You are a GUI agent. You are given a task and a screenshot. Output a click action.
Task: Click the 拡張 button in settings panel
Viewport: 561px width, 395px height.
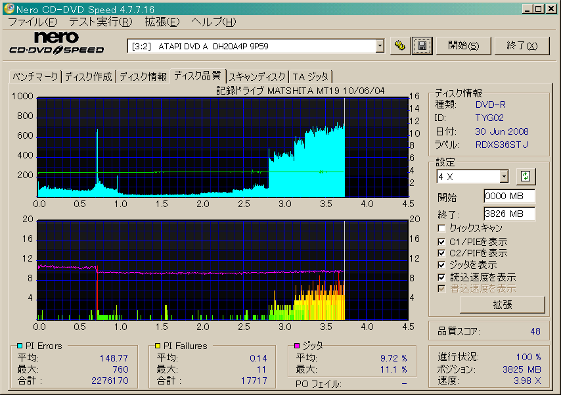pos(503,305)
